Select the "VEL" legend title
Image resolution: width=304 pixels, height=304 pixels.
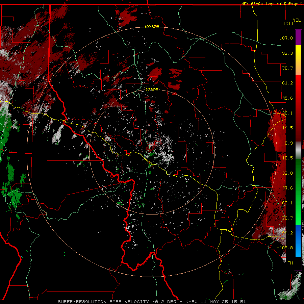coord(297,20)
